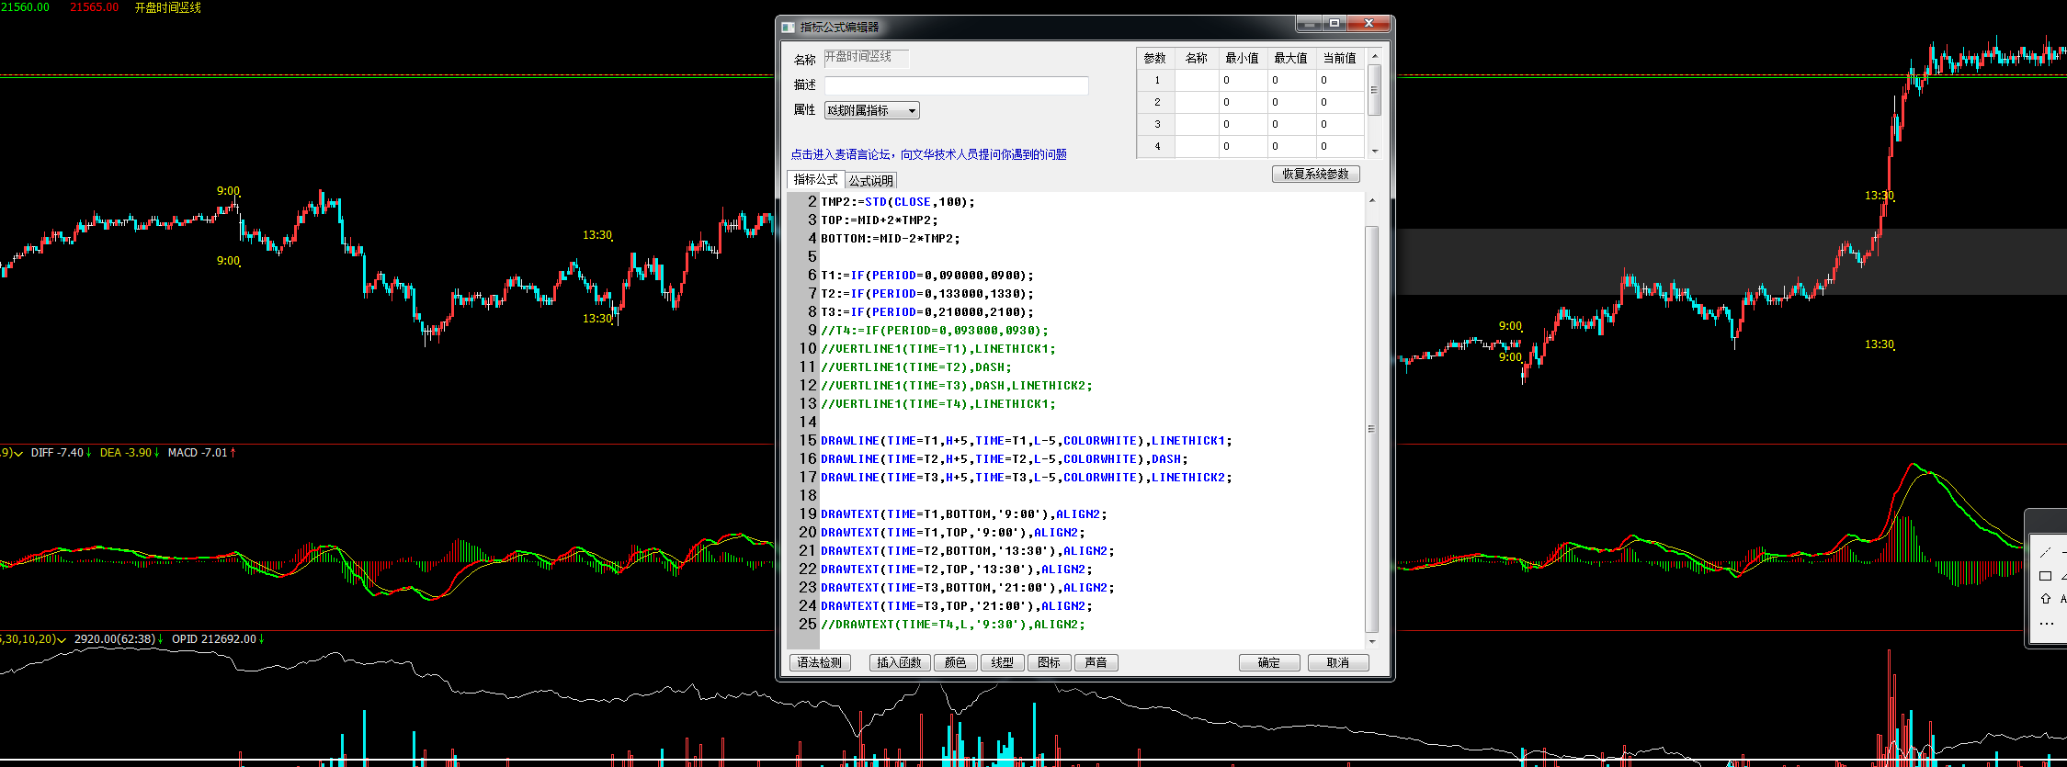
Task: Open more drawing tools ellipsis
Action: [x=2046, y=624]
